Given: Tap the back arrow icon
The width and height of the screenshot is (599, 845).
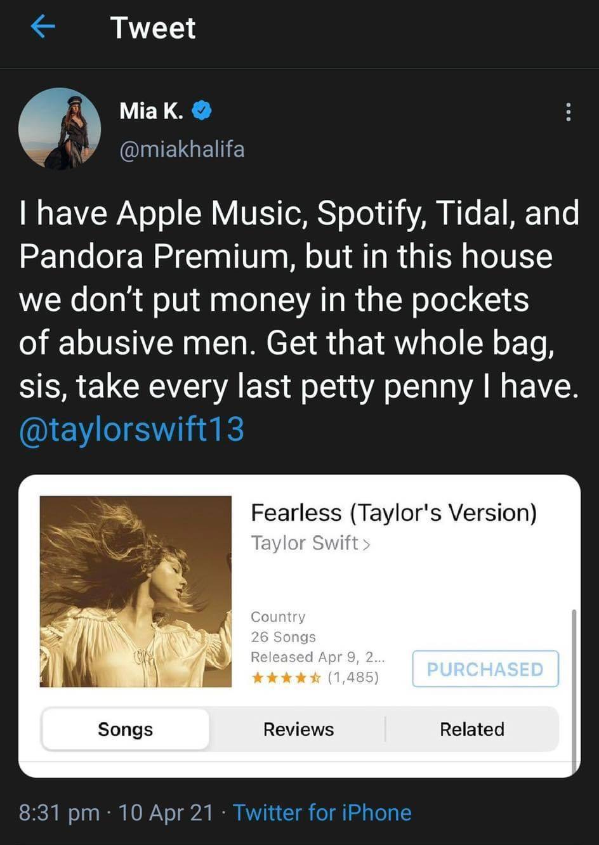Looking at the screenshot, I should 43,27.
